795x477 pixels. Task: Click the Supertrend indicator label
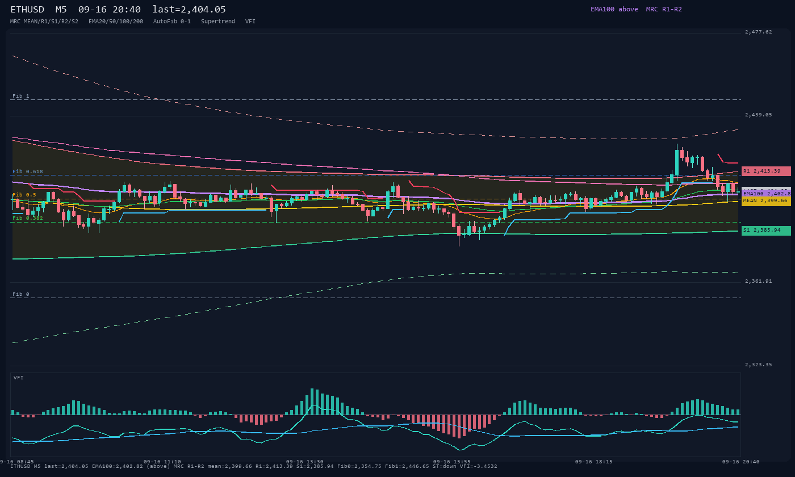point(218,22)
